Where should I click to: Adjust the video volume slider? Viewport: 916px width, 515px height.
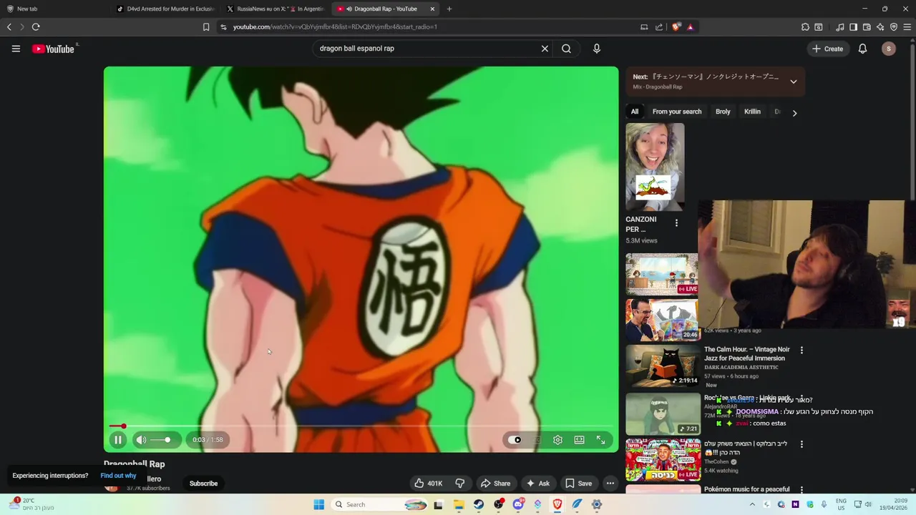[x=162, y=440]
